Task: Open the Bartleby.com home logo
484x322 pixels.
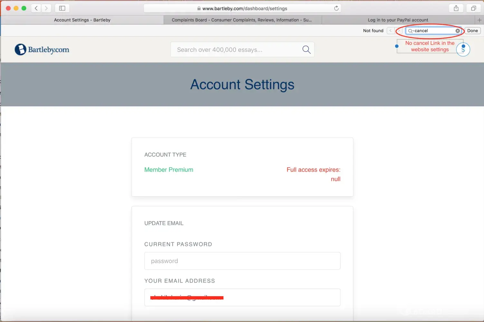Action: (42, 50)
